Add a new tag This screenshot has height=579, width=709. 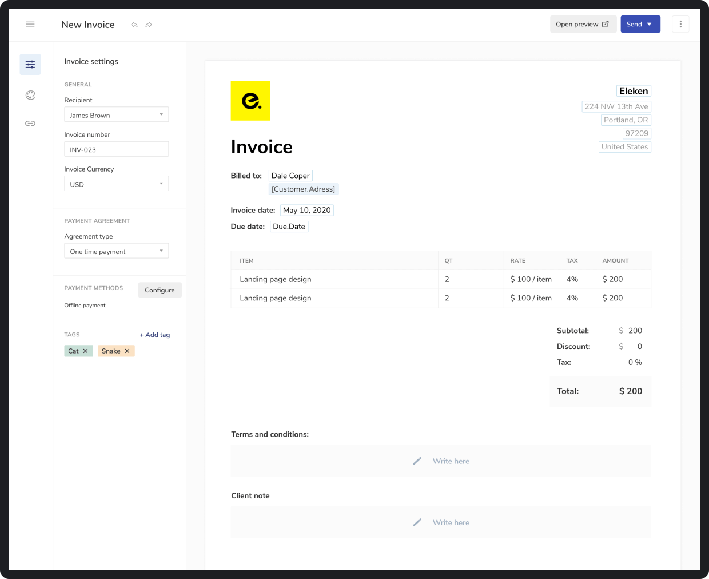coord(155,335)
